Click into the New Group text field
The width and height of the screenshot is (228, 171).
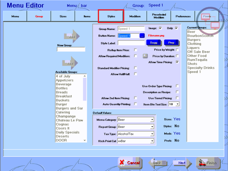71,49
